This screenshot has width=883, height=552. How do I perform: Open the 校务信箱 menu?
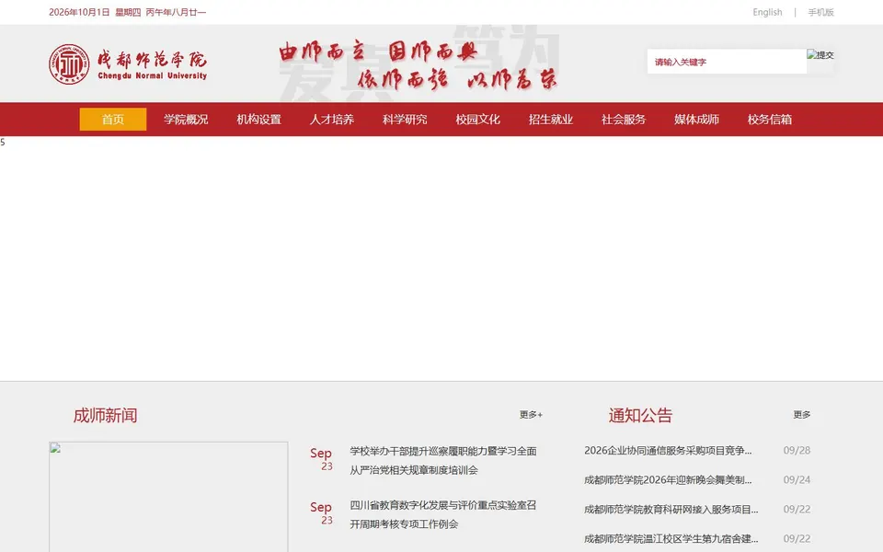770,120
